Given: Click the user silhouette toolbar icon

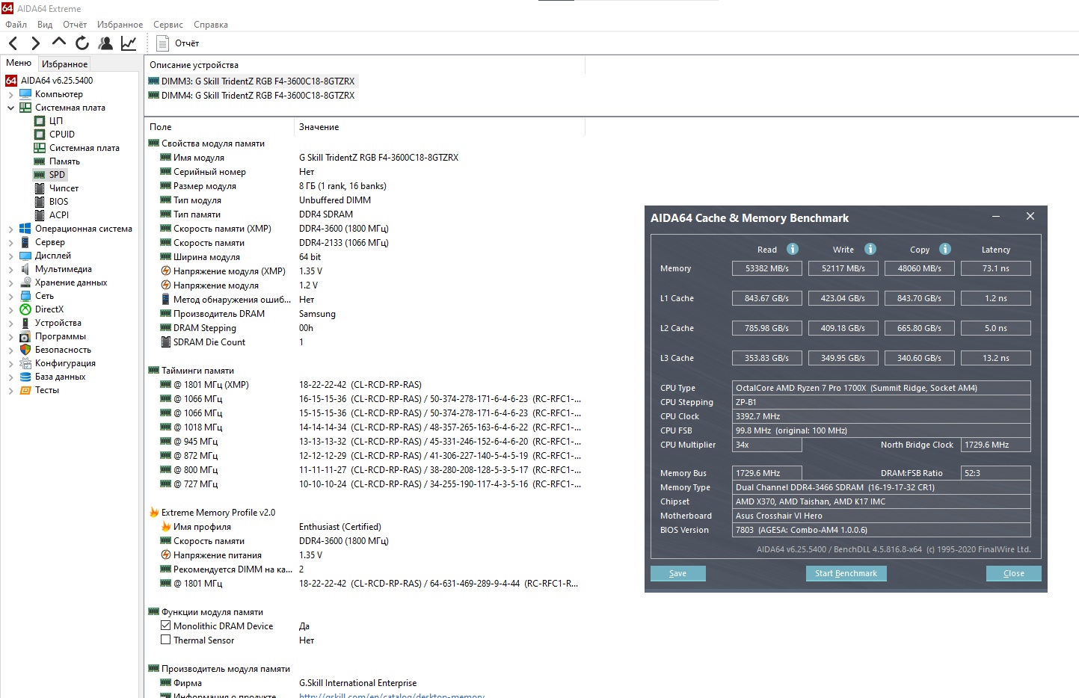Looking at the screenshot, I should click(x=105, y=43).
